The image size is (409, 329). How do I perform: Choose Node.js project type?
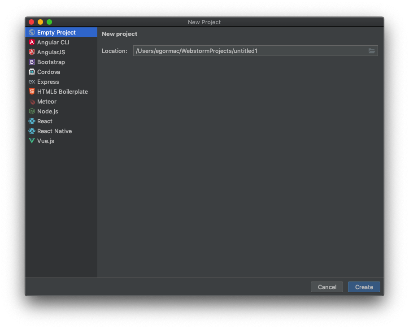(x=61, y=111)
